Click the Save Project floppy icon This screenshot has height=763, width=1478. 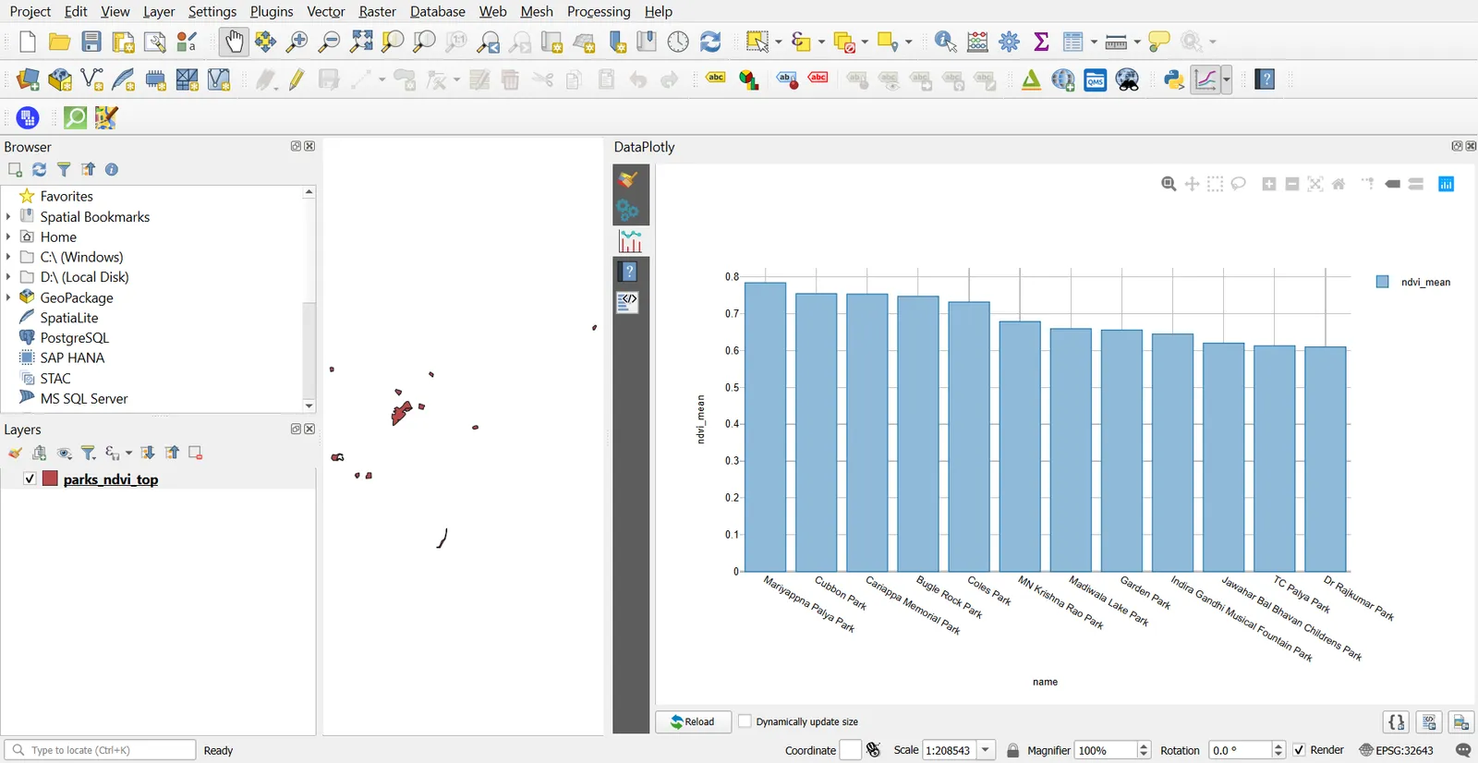click(x=91, y=42)
